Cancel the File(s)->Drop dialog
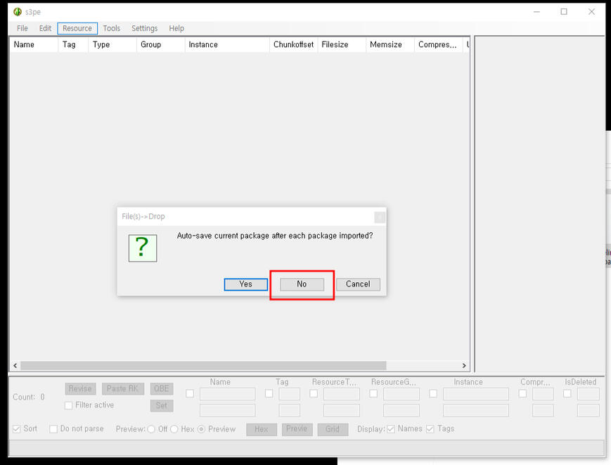Image resolution: width=611 pixels, height=465 pixels. pos(358,284)
